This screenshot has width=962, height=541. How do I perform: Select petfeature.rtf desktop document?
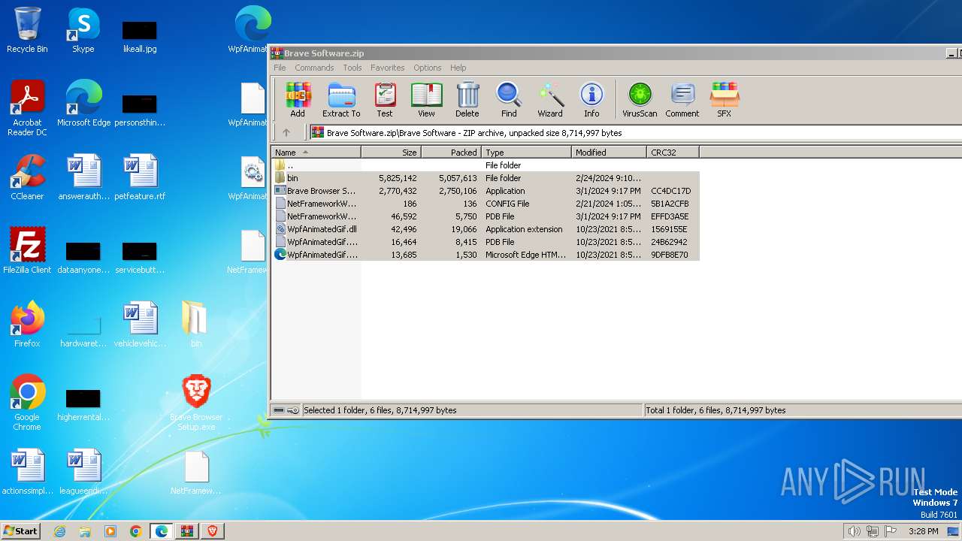pyautogui.click(x=140, y=177)
